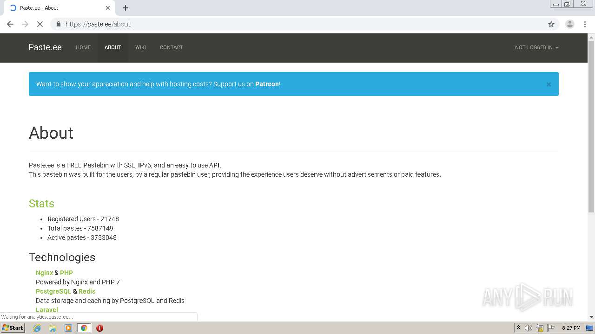Open the Redis link
The height and width of the screenshot is (334, 595).
[87, 291]
